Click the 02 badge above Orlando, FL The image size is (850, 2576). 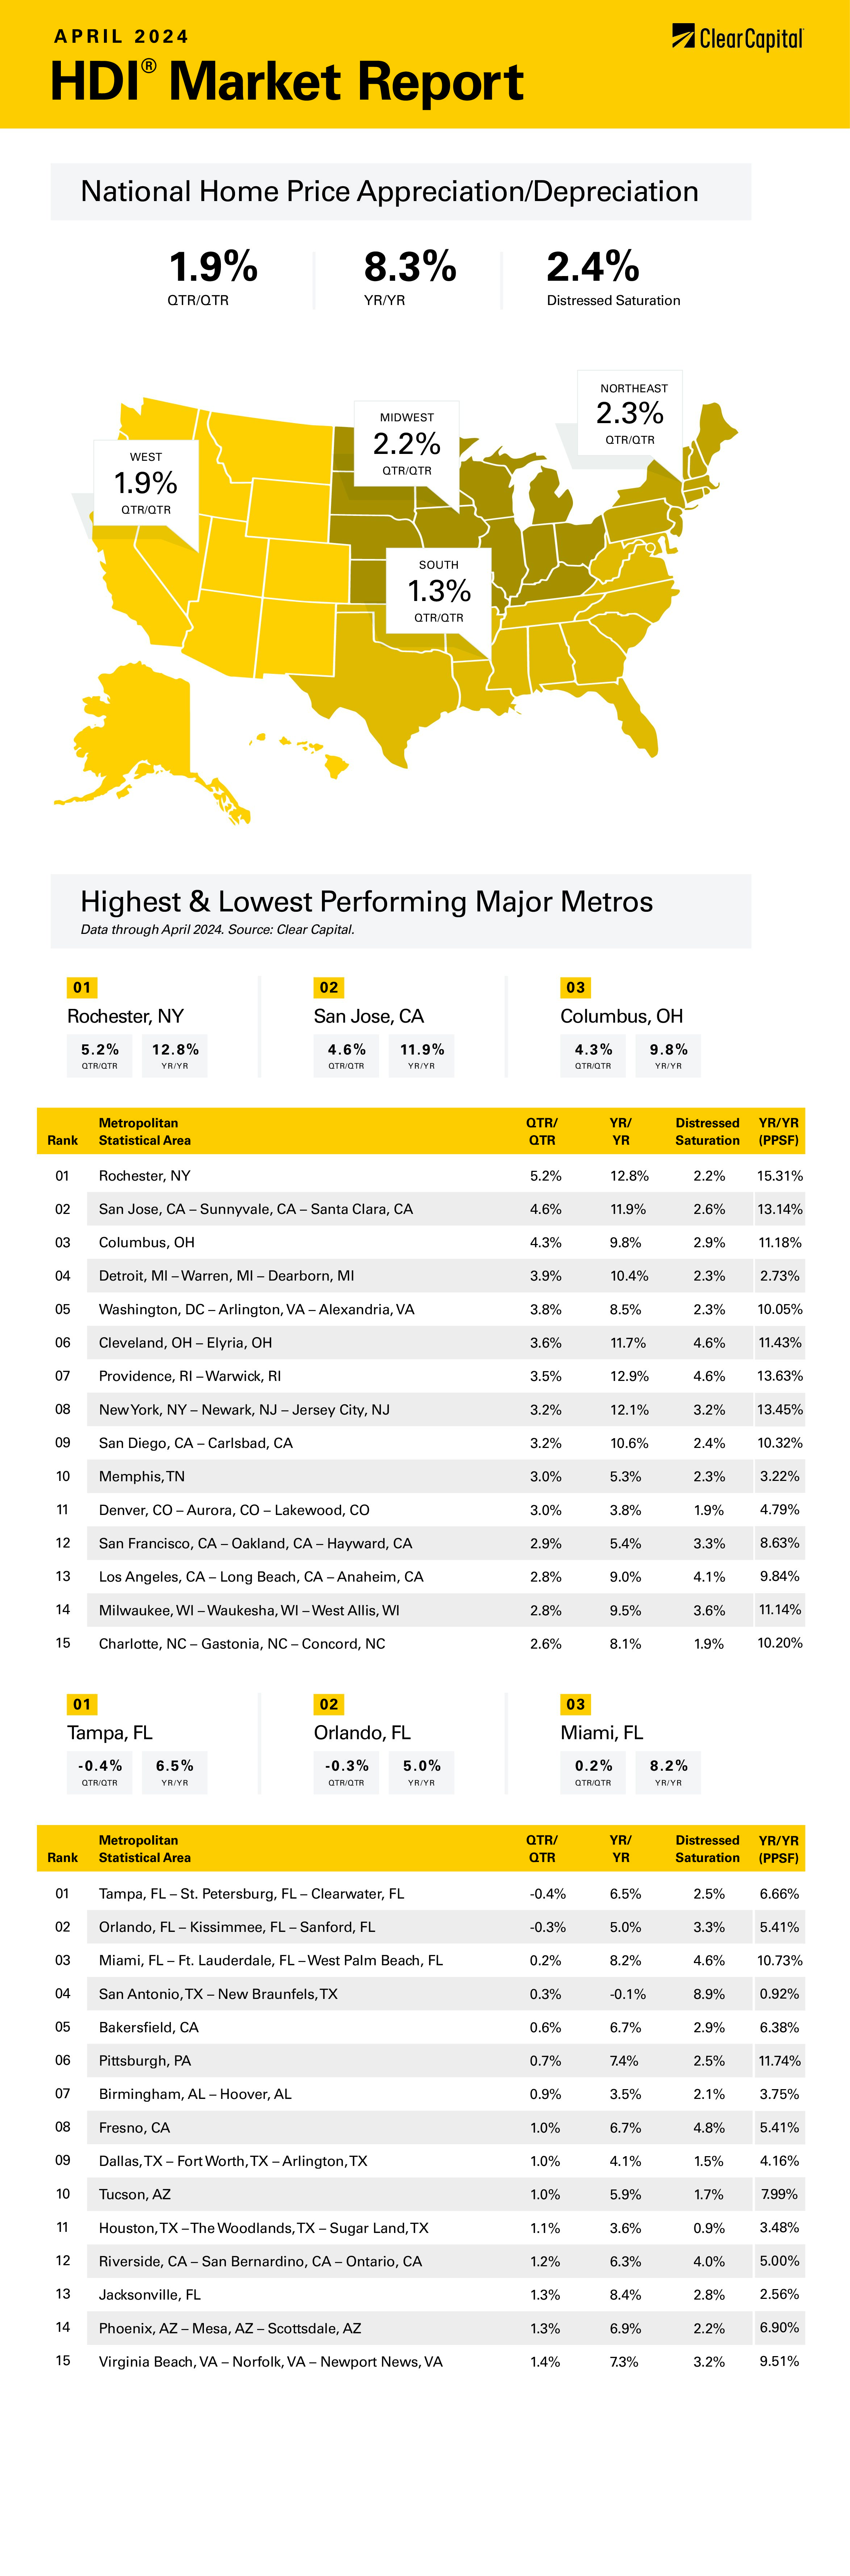coord(329,1704)
